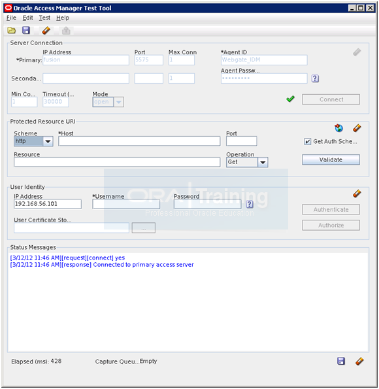Click the User Certificate Store field
379x389 pixels.
click(71, 228)
